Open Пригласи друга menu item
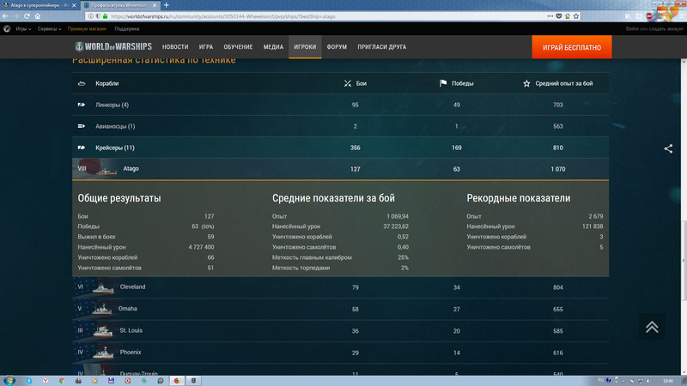This screenshot has height=386, width=687. click(381, 47)
